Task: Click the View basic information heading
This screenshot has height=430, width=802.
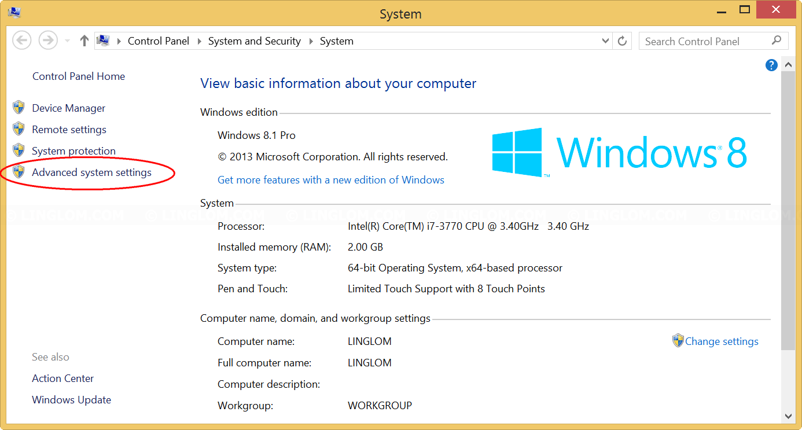Action: (339, 83)
